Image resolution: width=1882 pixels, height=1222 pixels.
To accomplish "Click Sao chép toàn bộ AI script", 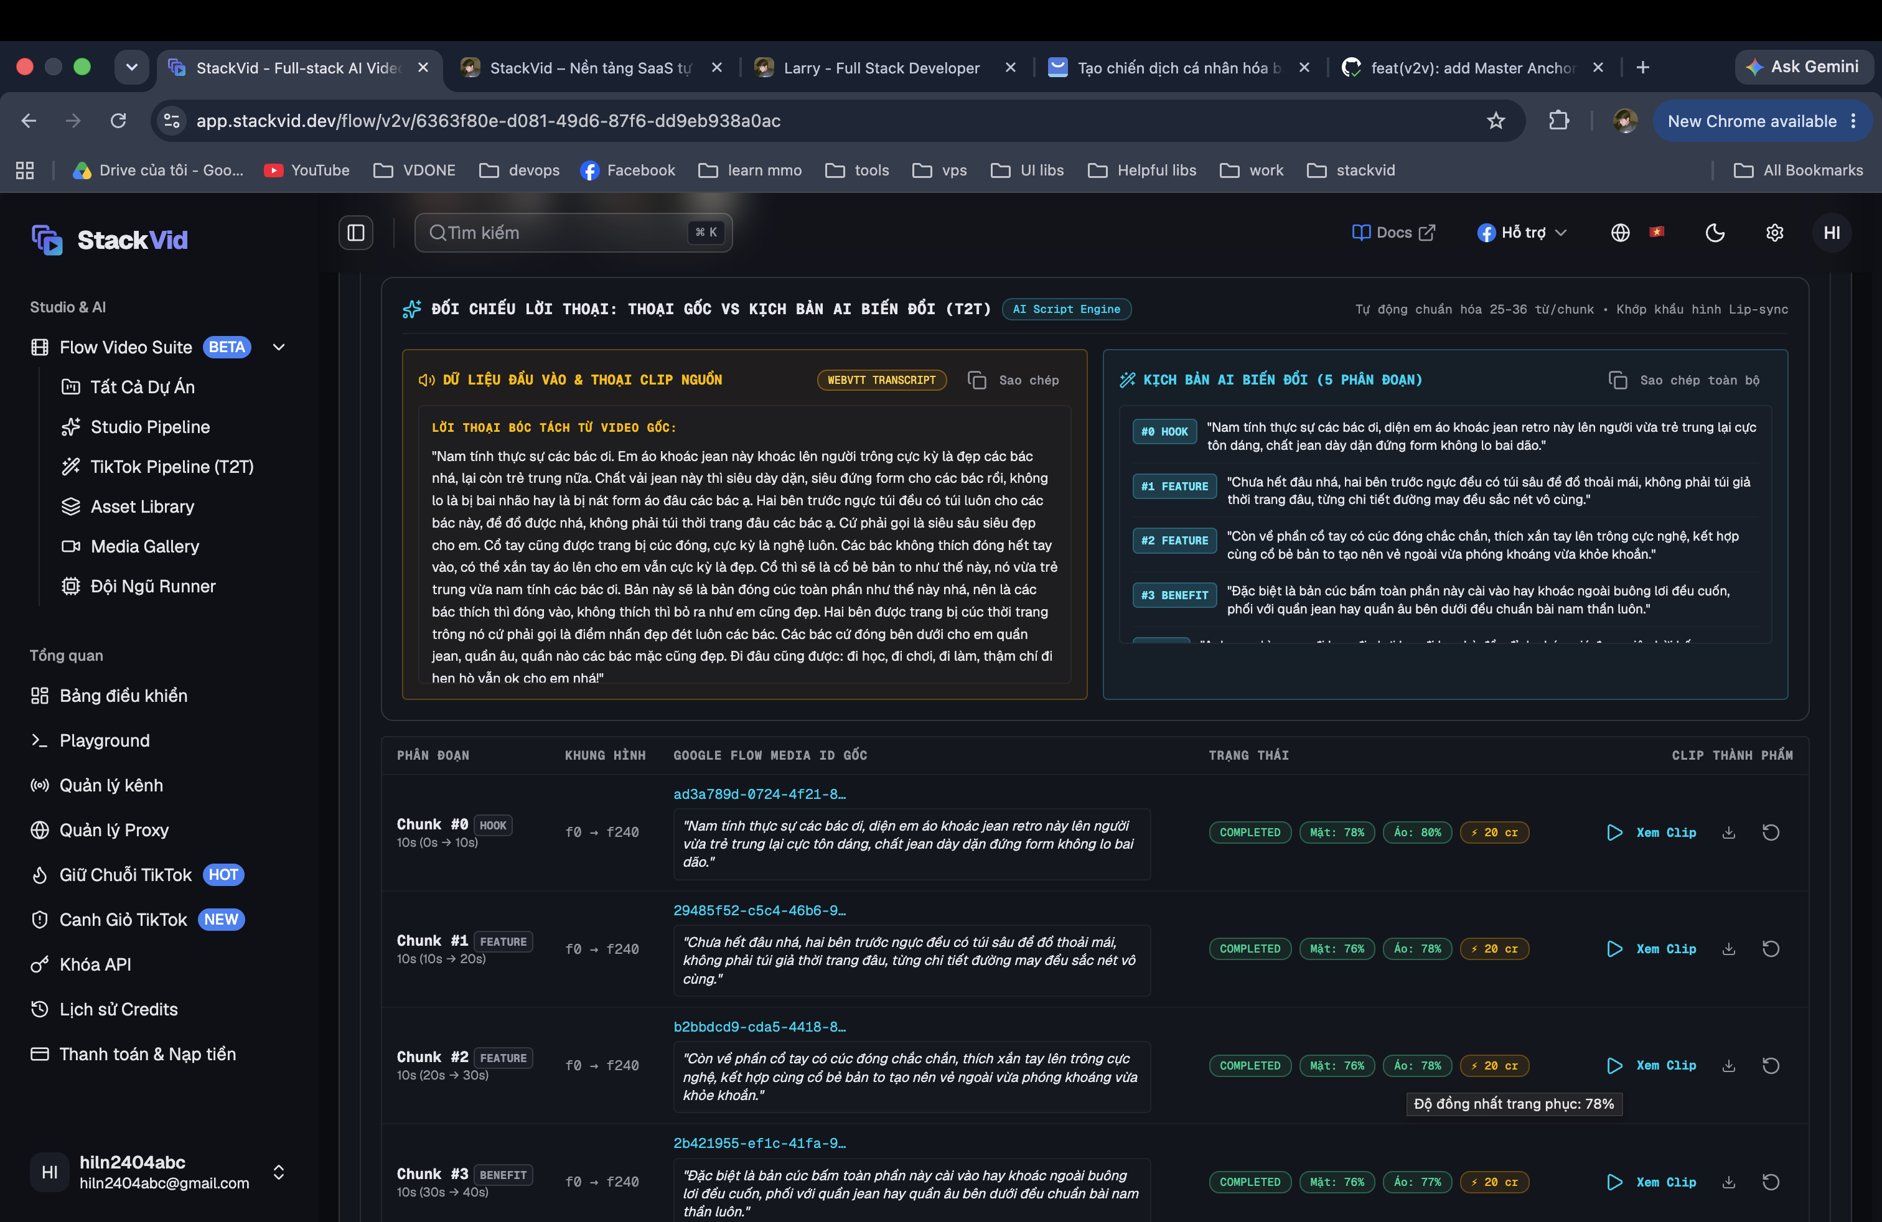I will click(x=1684, y=380).
